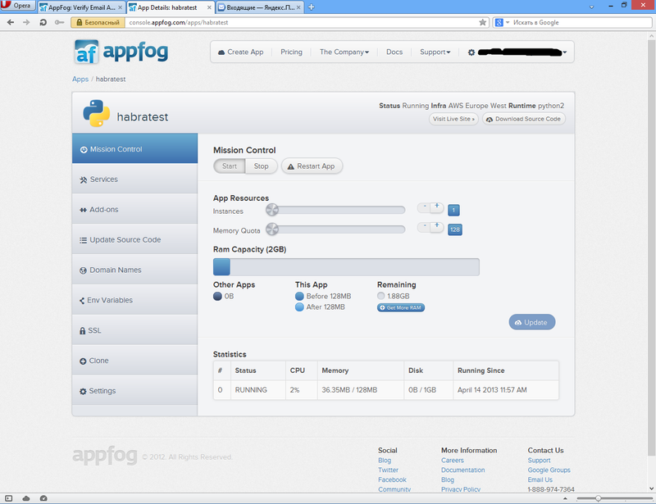Open the Google Groups footer link
The image size is (656, 504).
click(549, 470)
